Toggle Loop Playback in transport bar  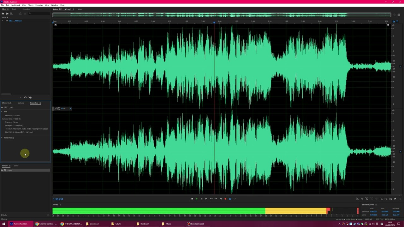pos(230,199)
